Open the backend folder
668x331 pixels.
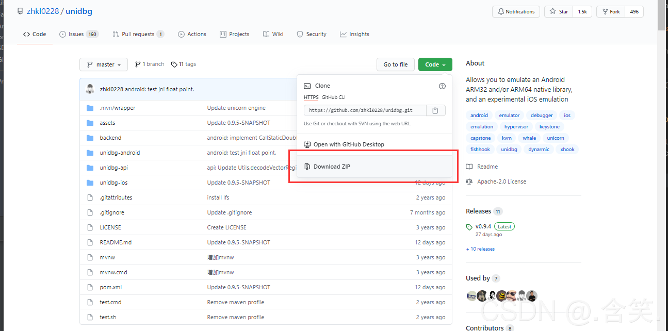pyautogui.click(x=110, y=138)
